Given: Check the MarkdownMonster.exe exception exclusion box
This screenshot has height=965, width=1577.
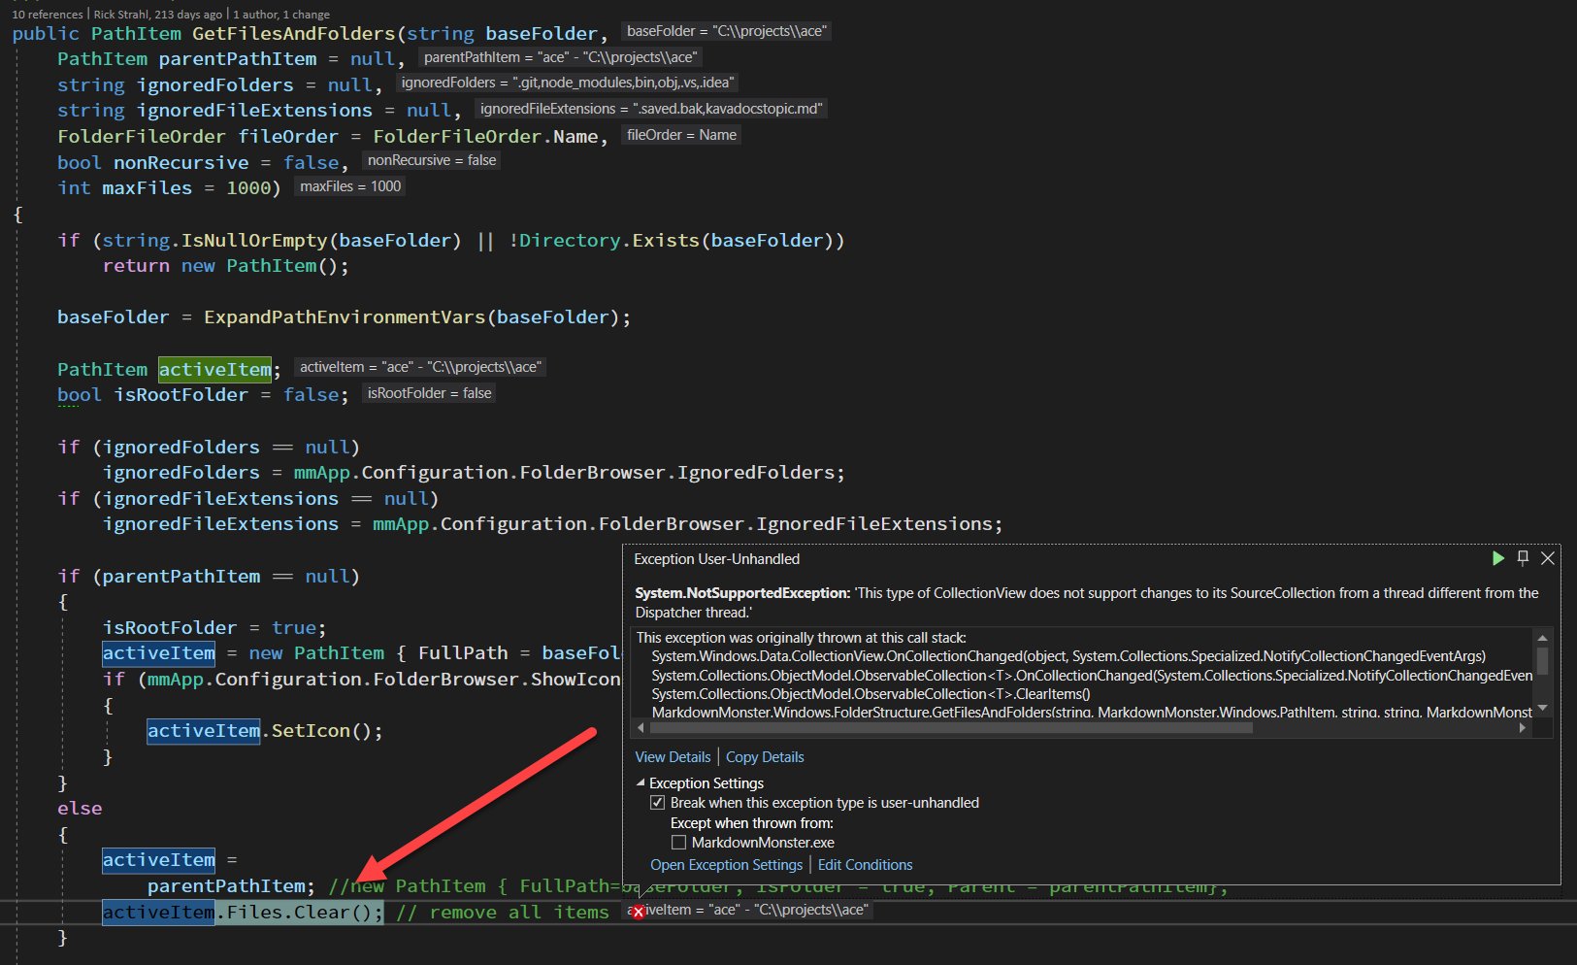Looking at the screenshot, I should pyautogui.click(x=678, y=843).
